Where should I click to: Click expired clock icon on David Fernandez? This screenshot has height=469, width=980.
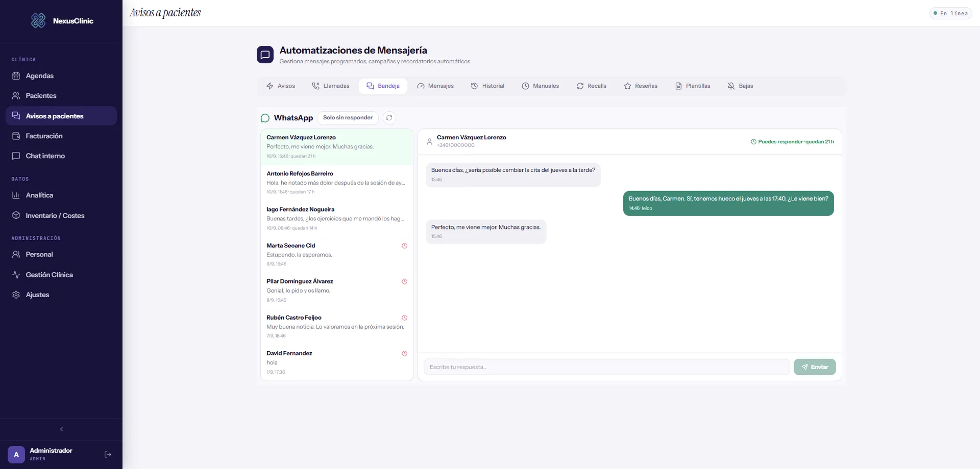[404, 353]
